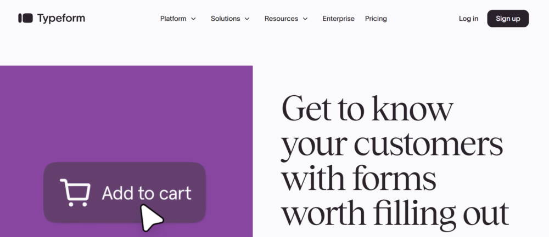Open the Solutions menu label
Image resolution: width=549 pixels, height=237 pixels.
[225, 19]
